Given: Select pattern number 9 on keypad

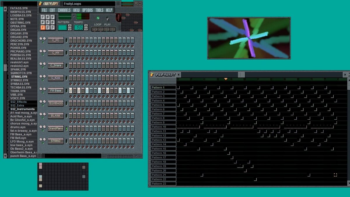Looking at the screenshot, I should pos(52,17).
